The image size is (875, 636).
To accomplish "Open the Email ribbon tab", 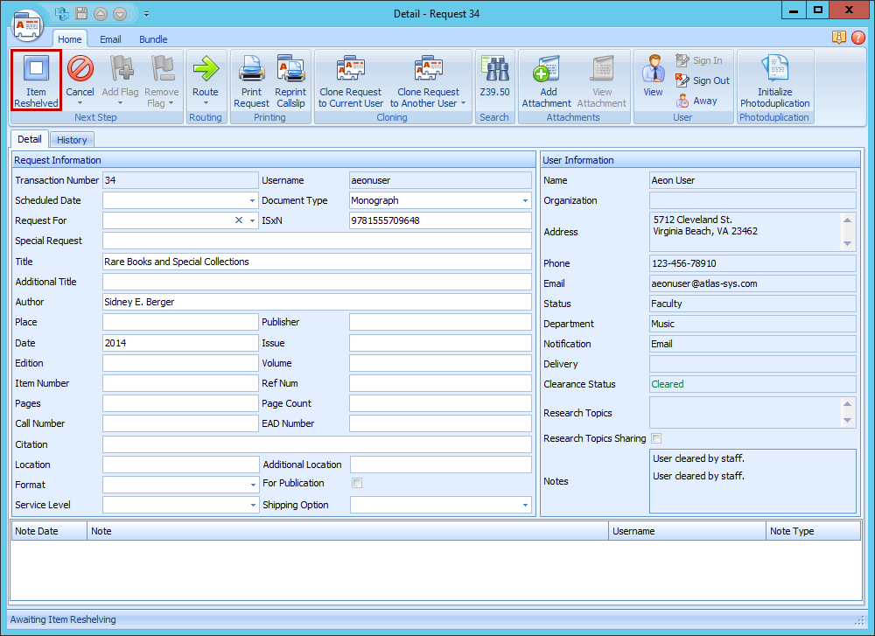I will pos(110,39).
